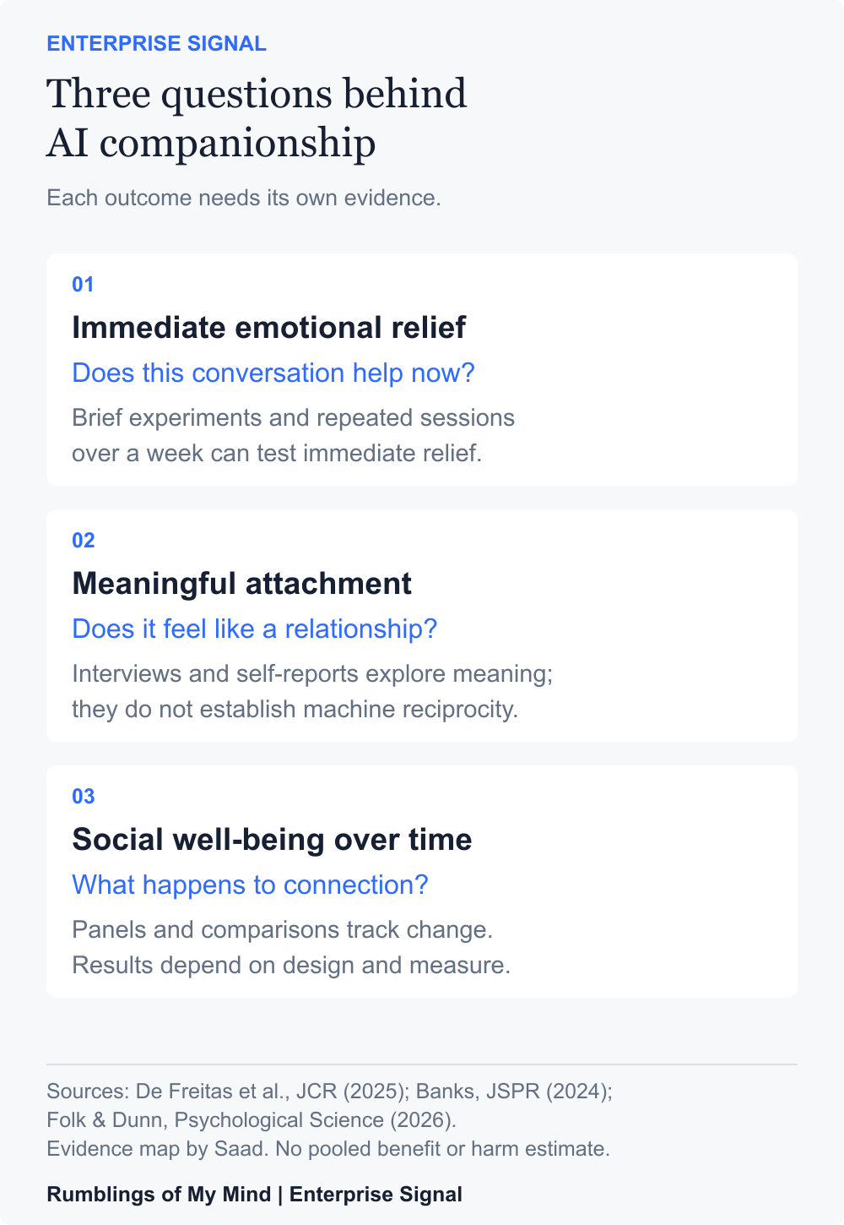Viewport: 844px width, 1225px height.
Task: Click the question Does it feel like a relationship?
Action: click(x=254, y=629)
